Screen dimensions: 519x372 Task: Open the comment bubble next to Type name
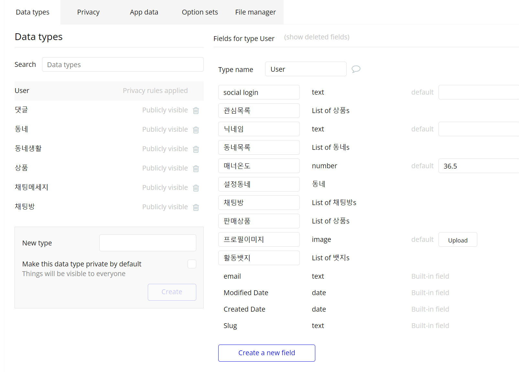click(x=356, y=69)
